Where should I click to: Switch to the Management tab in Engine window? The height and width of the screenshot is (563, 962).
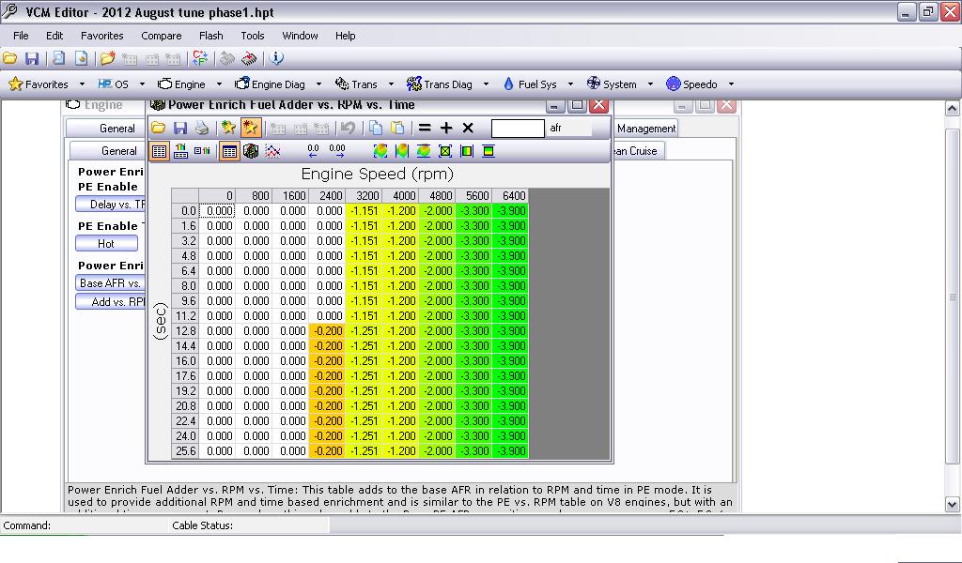(x=646, y=128)
